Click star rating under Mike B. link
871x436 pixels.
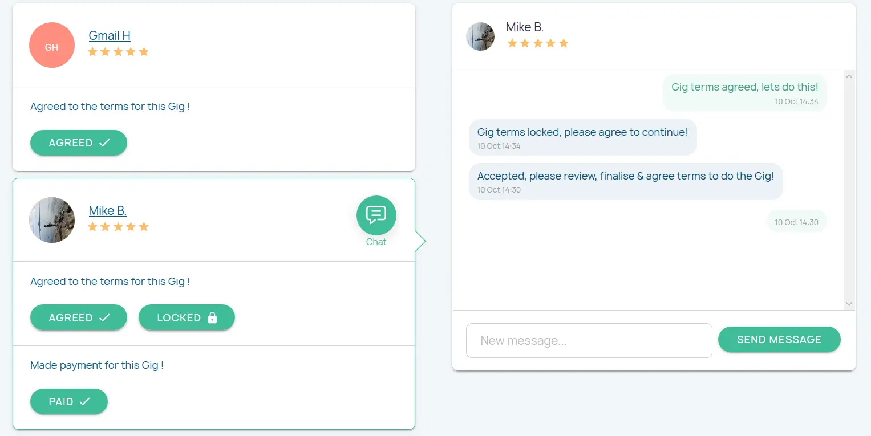coord(118,227)
